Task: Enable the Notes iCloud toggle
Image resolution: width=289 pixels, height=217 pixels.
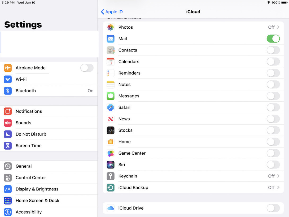Action: pos(273,84)
